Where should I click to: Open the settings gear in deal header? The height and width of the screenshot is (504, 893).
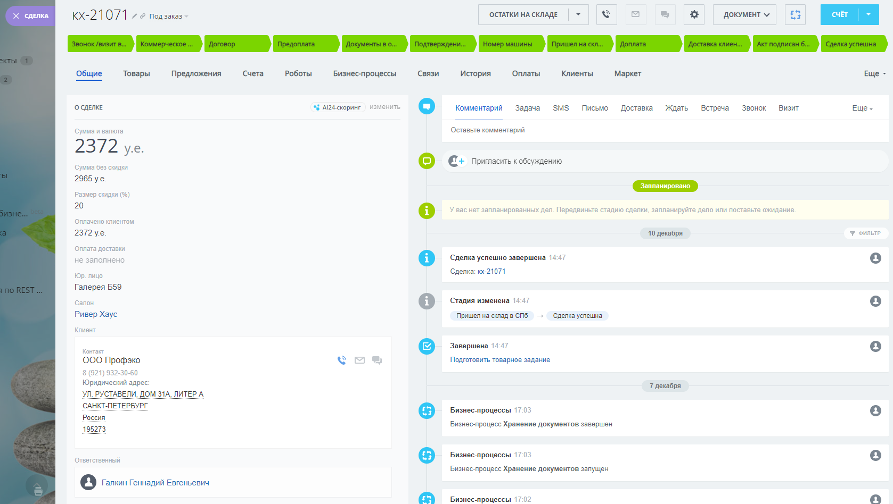(694, 15)
